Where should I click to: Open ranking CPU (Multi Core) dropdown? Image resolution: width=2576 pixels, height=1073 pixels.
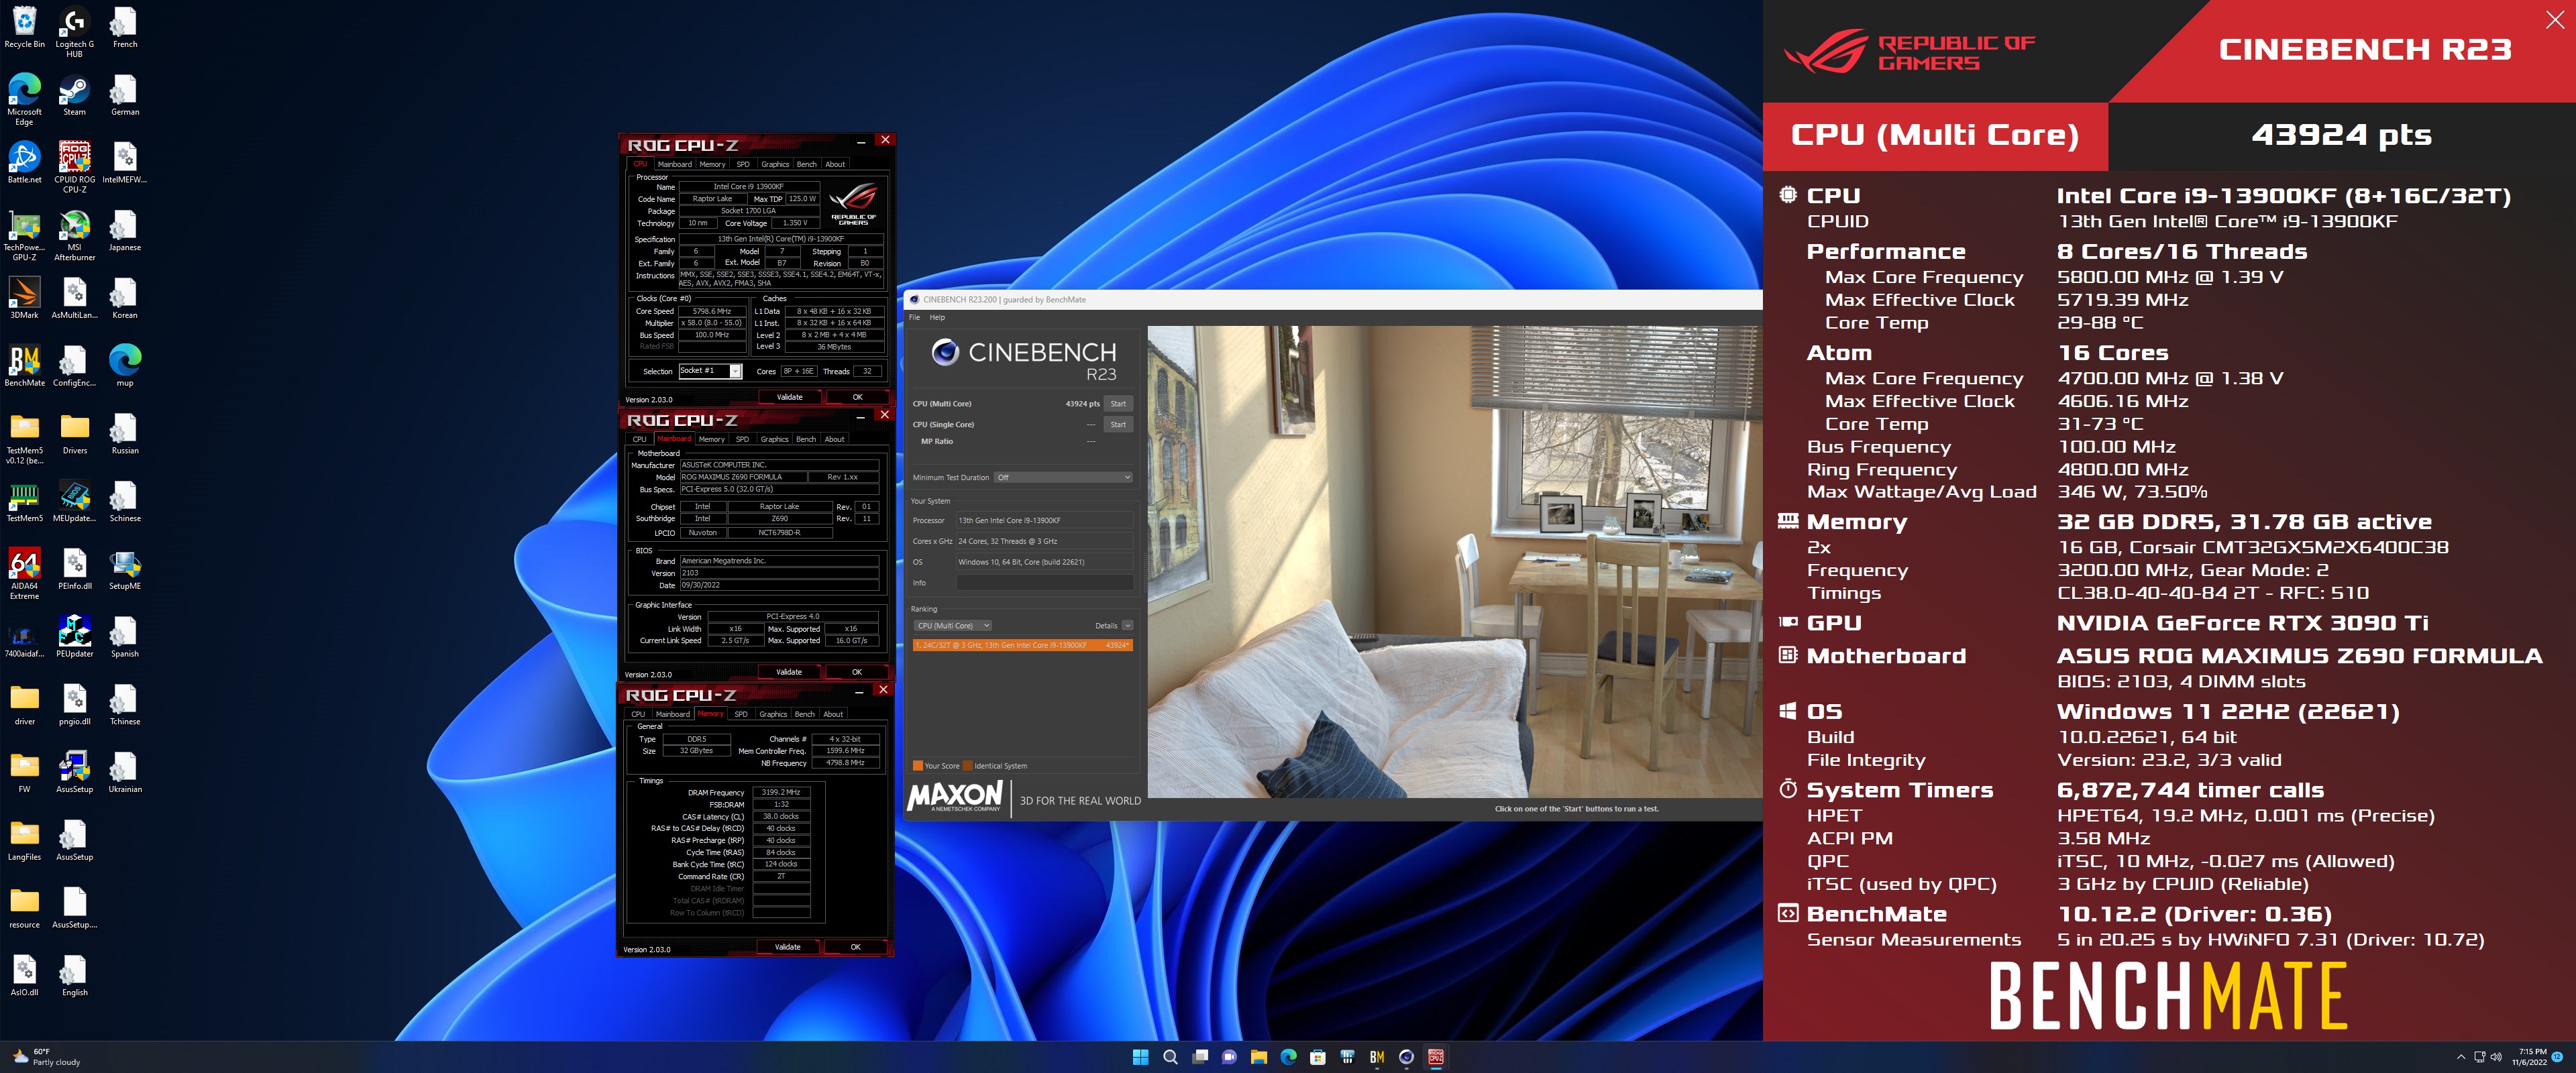pyautogui.click(x=952, y=625)
